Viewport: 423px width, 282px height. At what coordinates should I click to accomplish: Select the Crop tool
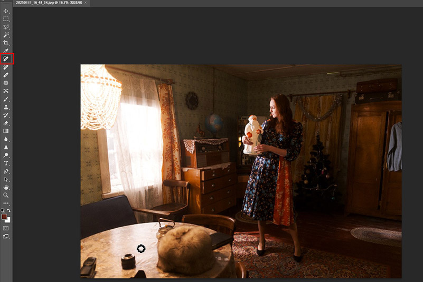[6, 43]
